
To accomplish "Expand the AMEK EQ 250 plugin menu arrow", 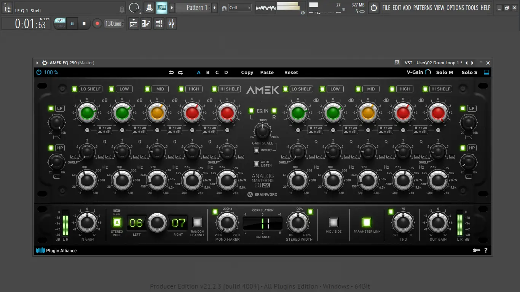I will click(x=37, y=63).
